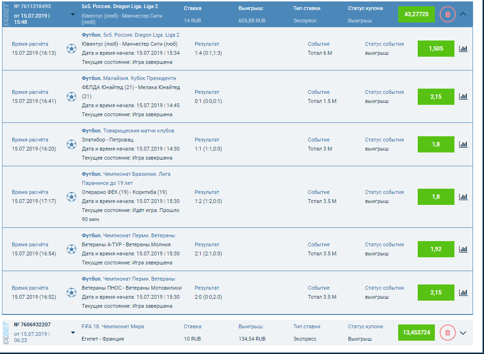
Task: Open statistics chart for ФЕЛДА Юнайтед match
Action: [463, 96]
